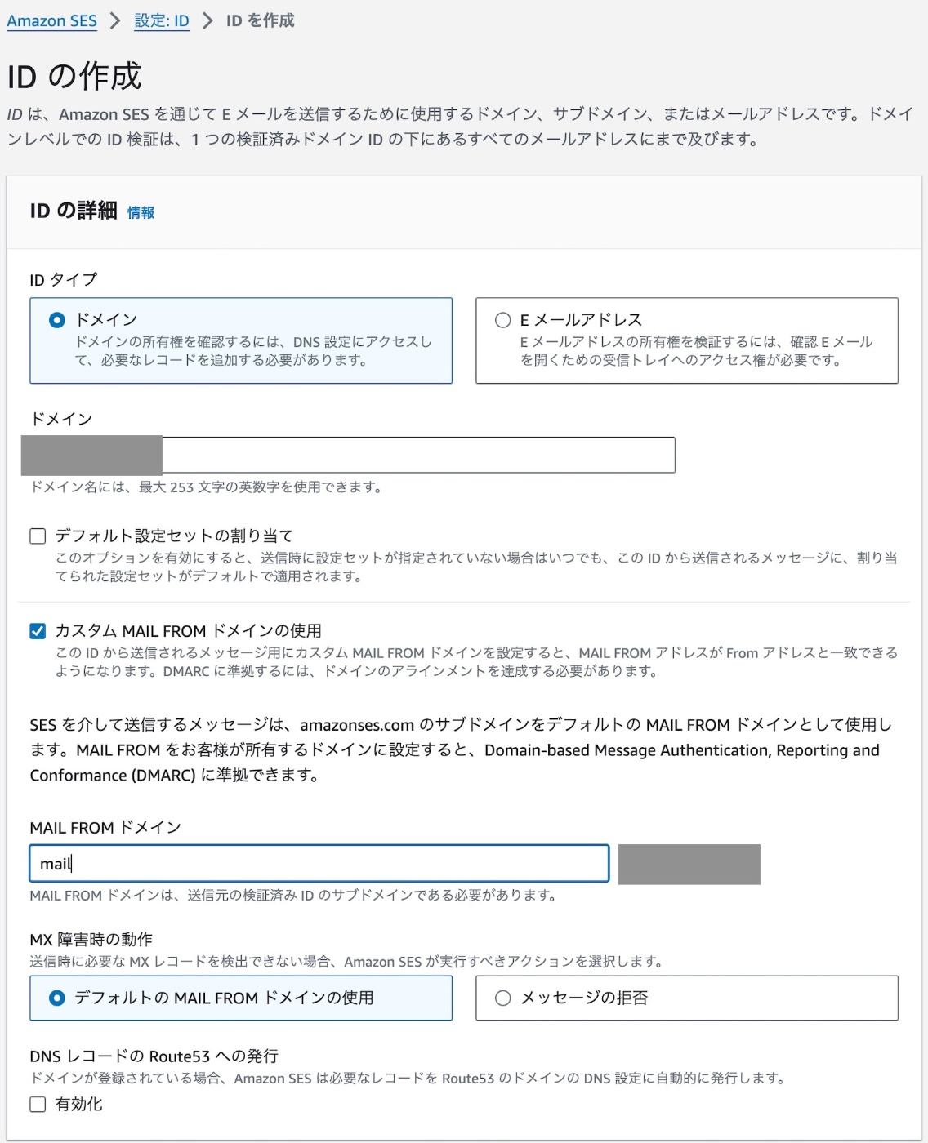Click the breadcrumb chevron after 設定: ID

[x=207, y=21]
